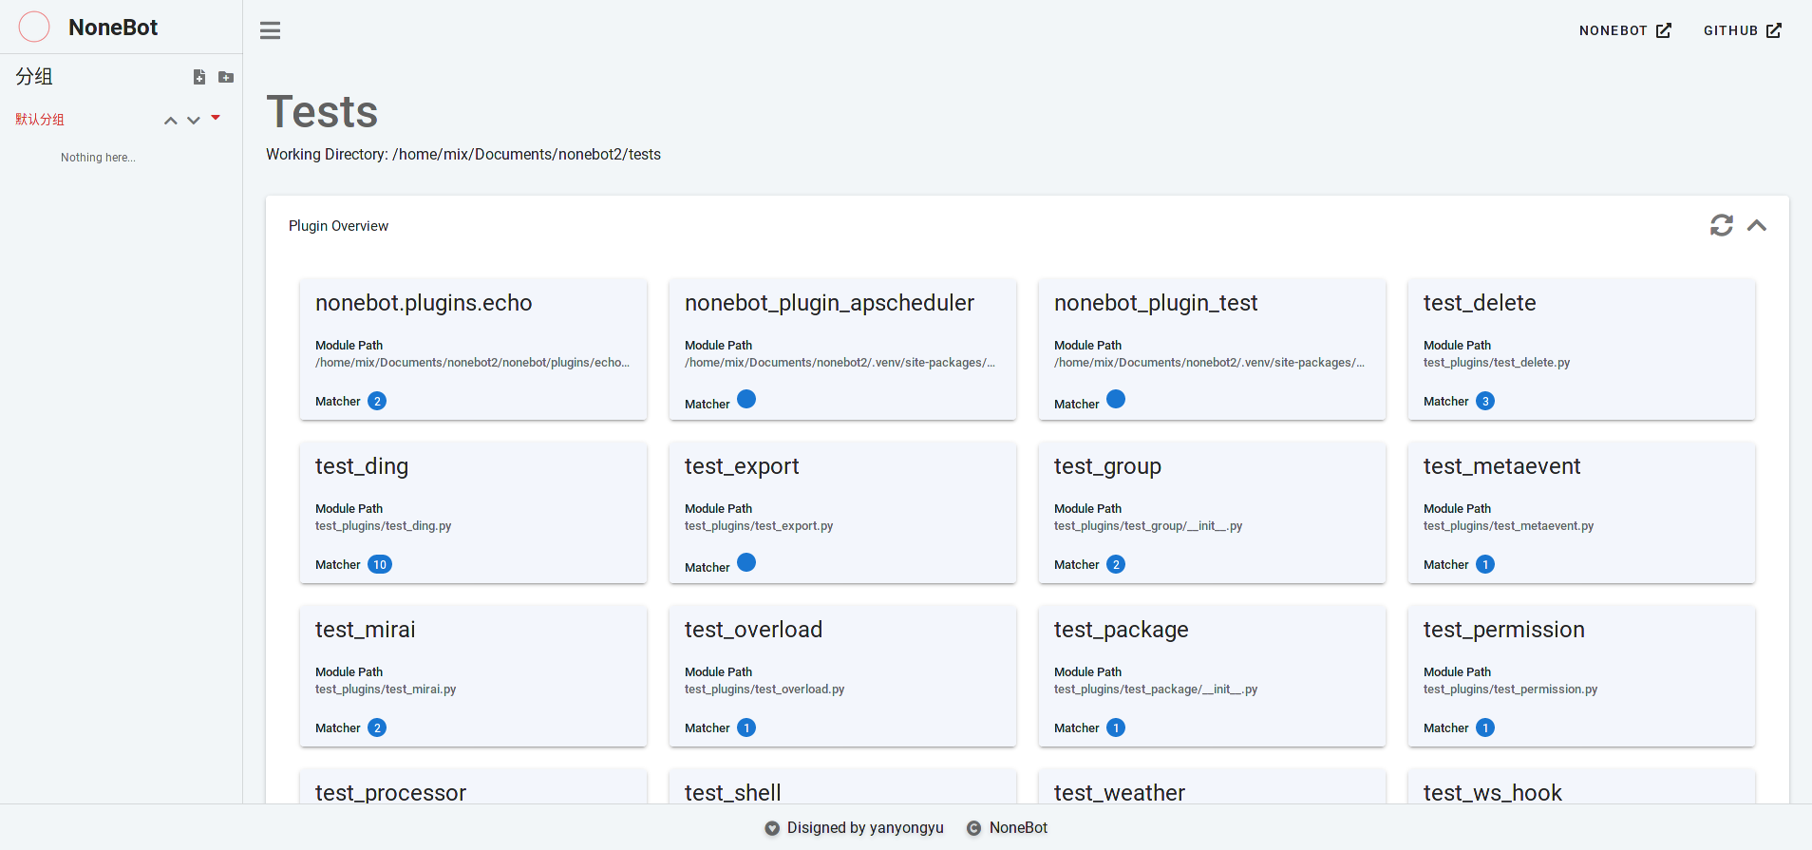The height and width of the screenshot is (850, 1812).
Task: Open the nonebot_plugin_apscheduler plugin card
Action: click(841, 349)
